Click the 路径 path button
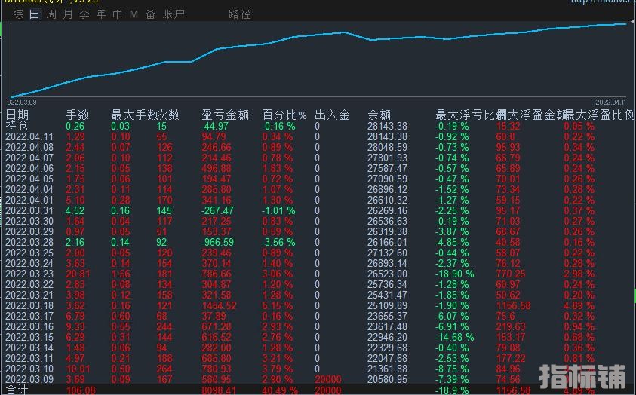The image size is (636, 395). [x=240, y=14]
